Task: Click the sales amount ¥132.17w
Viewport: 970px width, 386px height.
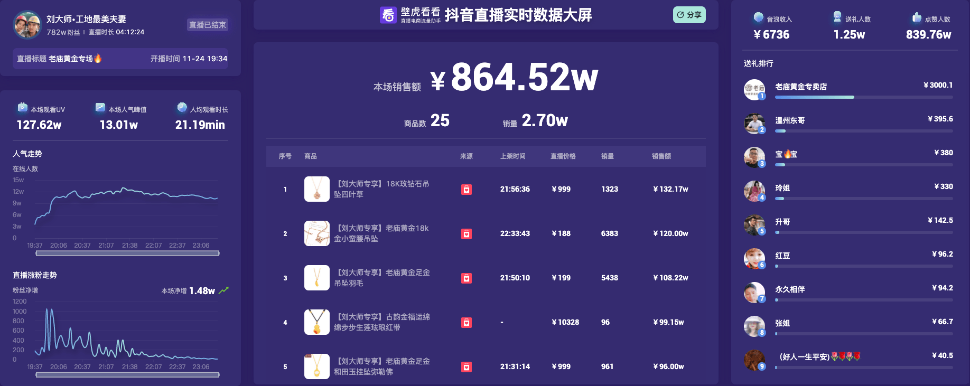Action: tap(670, 189)
